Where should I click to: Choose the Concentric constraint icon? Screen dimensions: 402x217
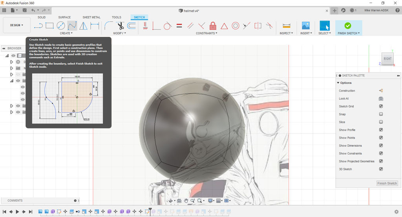click(x=236, y=26)
